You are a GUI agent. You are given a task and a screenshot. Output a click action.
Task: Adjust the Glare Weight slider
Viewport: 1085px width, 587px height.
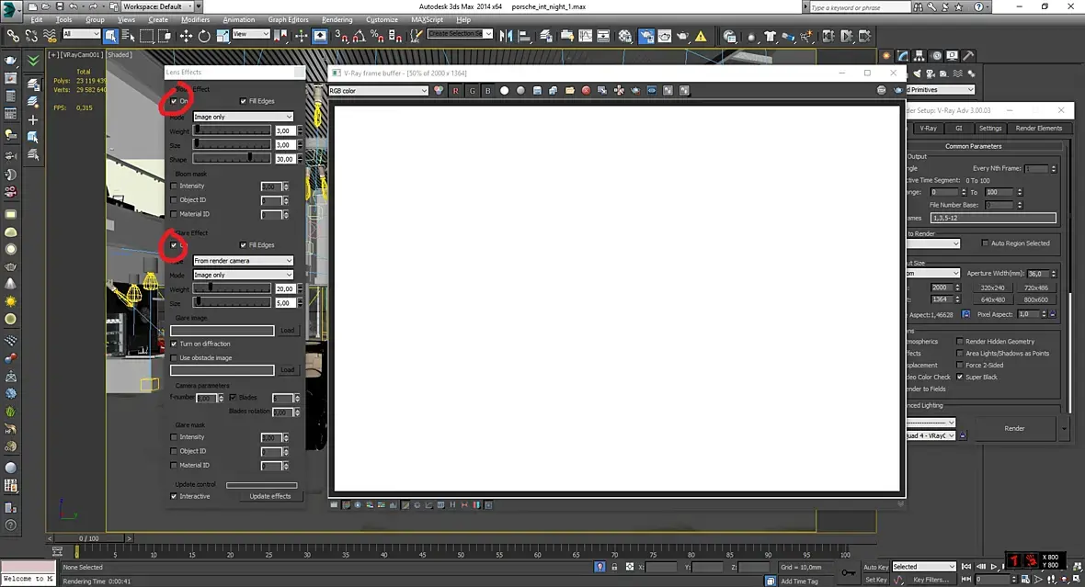[x=232, y=289]
